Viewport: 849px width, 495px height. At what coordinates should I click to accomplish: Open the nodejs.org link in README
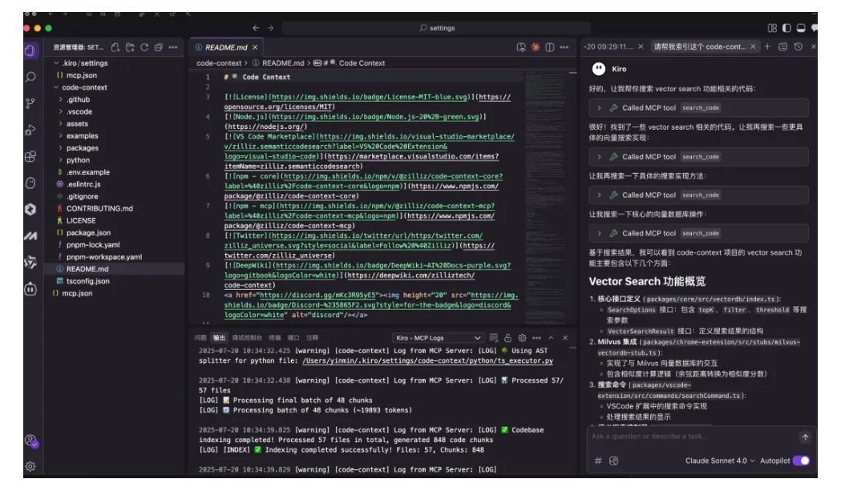pyautogui.click(x=267, y=127)
